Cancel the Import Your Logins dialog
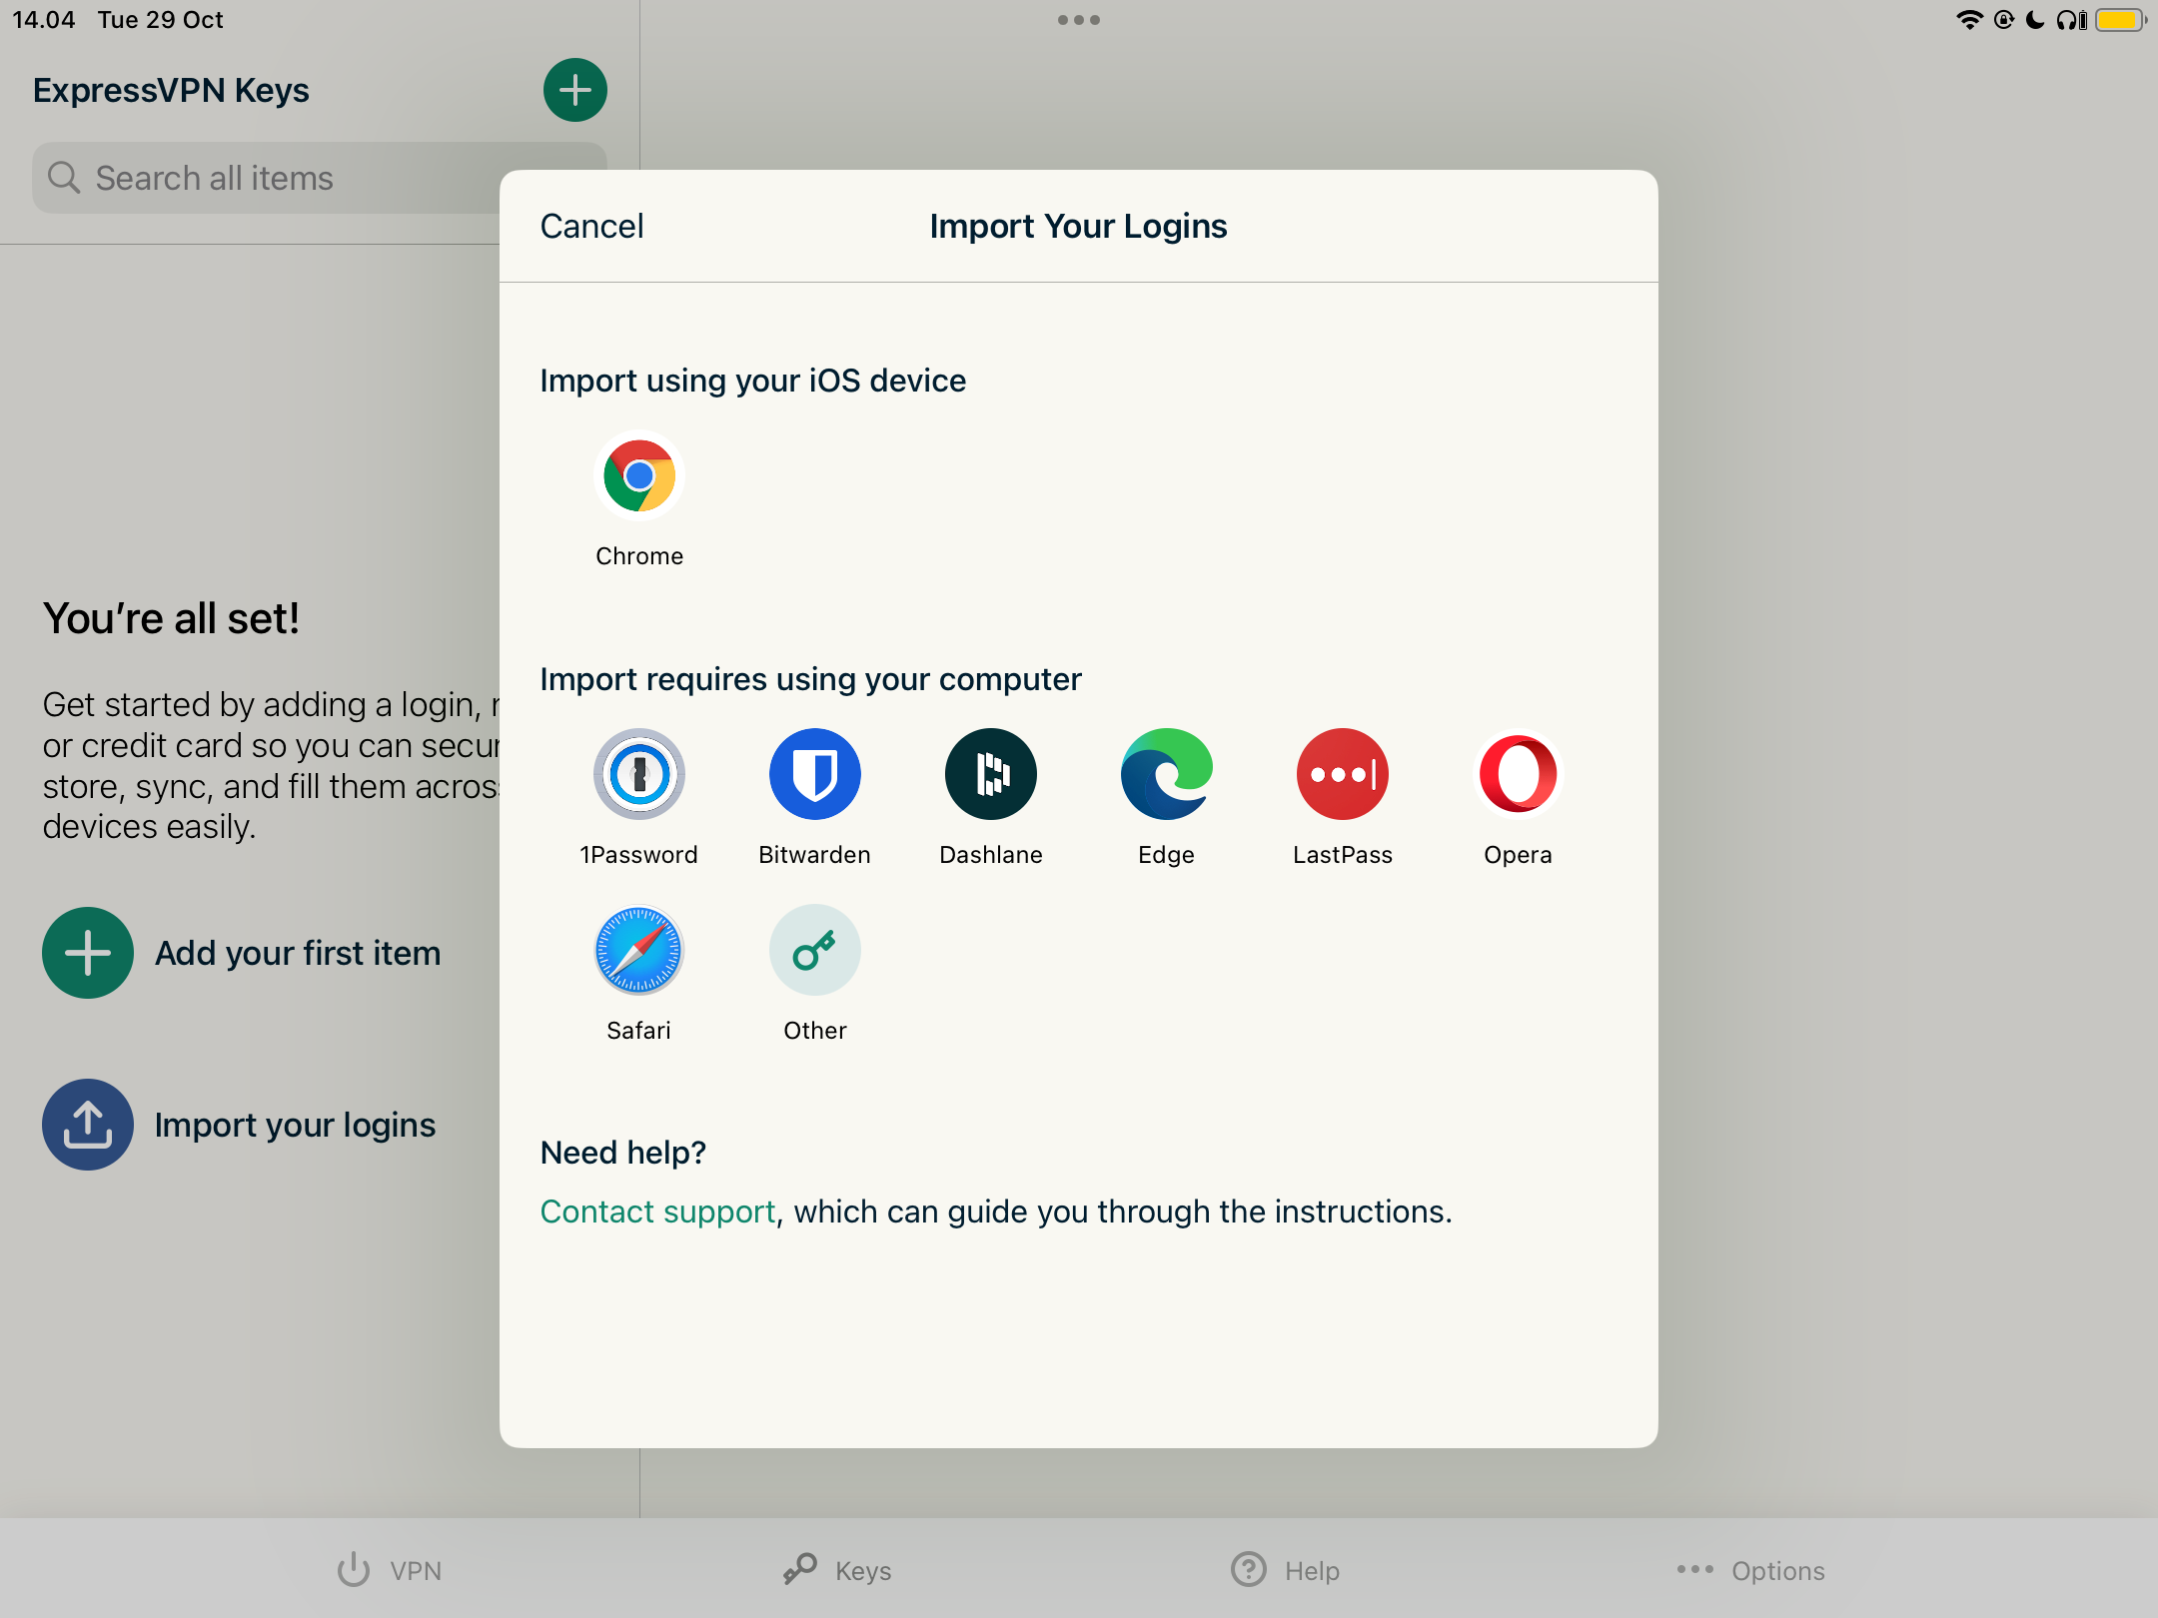 pyautogui.click(x=592, y=227)
